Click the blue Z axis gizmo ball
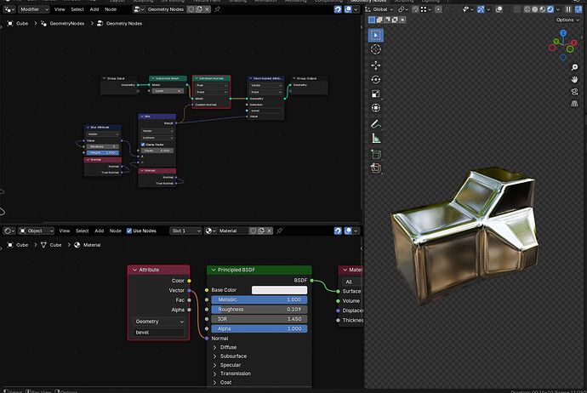 [x=563, y=33]
